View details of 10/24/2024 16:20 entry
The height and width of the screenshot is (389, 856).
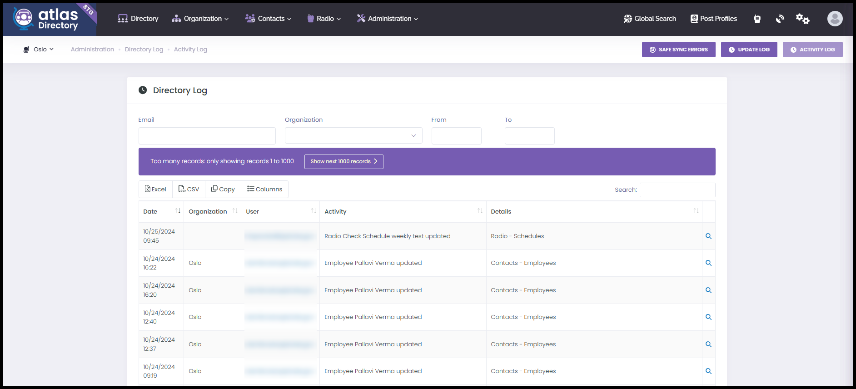[708, 290]
